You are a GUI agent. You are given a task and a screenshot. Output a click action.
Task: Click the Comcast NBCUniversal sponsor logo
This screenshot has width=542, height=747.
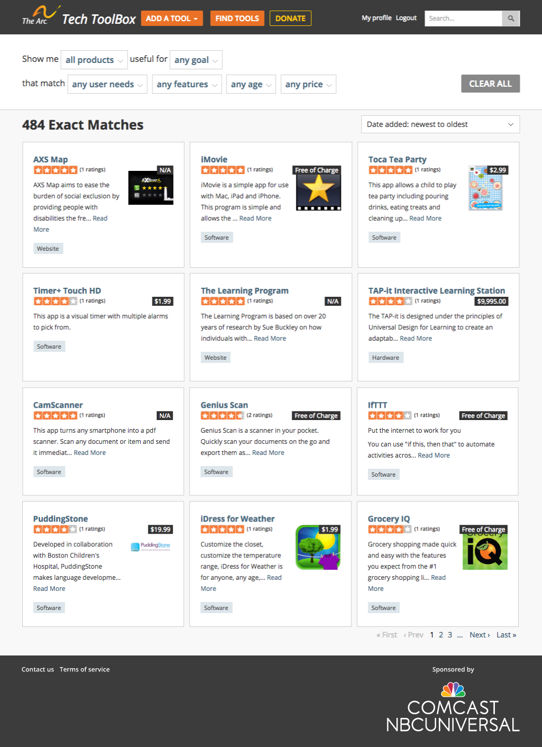453,707
